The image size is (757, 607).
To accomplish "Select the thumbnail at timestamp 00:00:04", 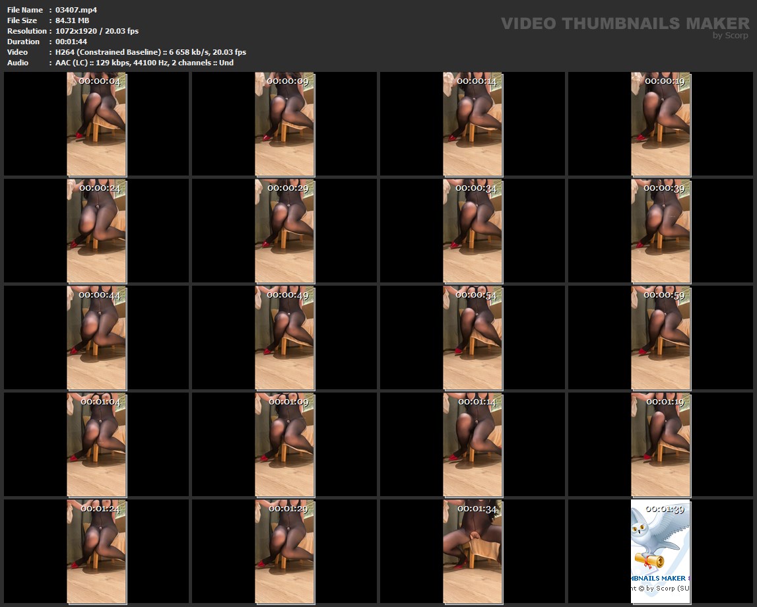I will pos(96,124).
